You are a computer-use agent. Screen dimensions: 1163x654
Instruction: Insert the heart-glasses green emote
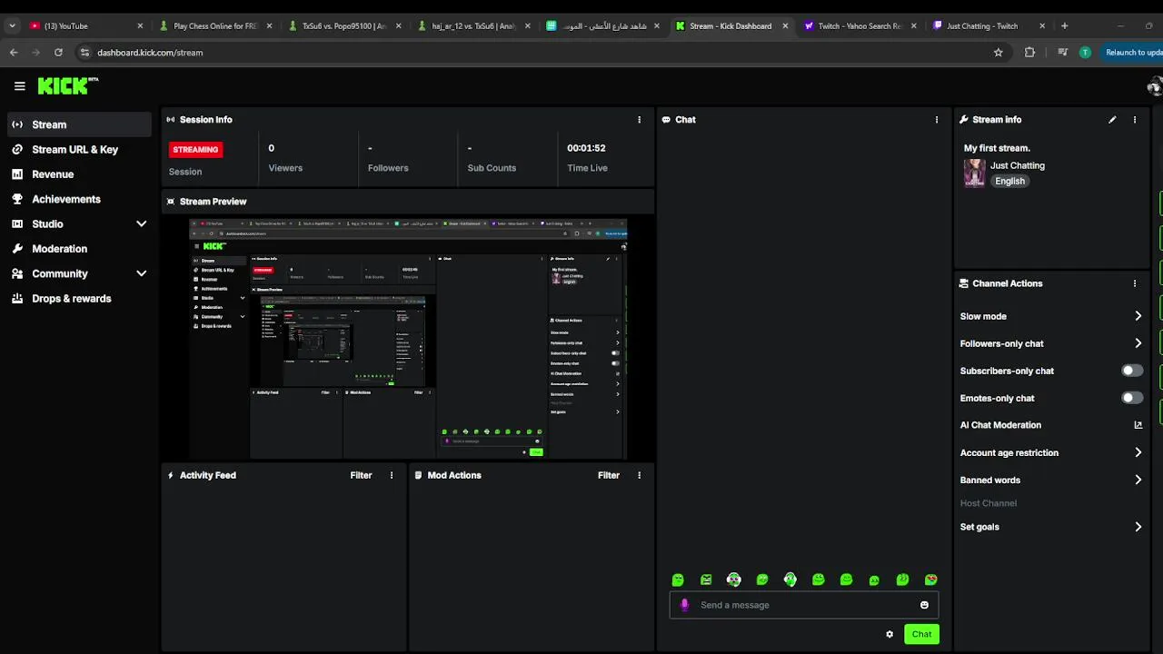pyautogui.click(x=930, y=580)
